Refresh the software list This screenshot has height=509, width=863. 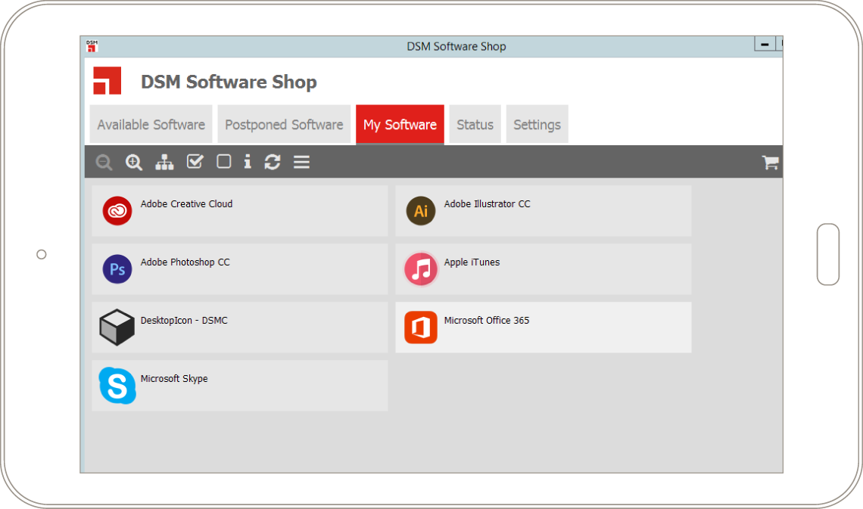point(273,162)
